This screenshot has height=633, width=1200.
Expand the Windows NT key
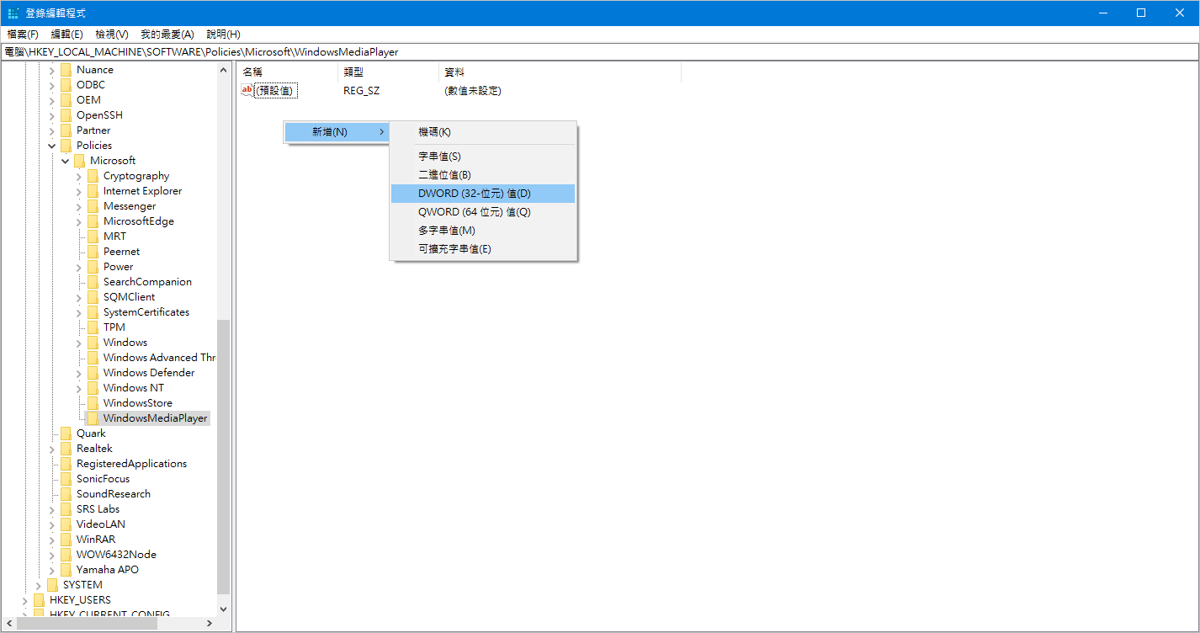point(79,388)
